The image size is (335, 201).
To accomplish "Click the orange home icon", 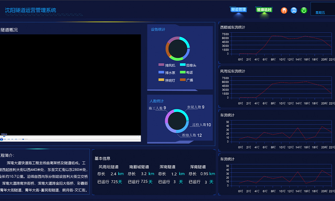I will tap(284, 10).
